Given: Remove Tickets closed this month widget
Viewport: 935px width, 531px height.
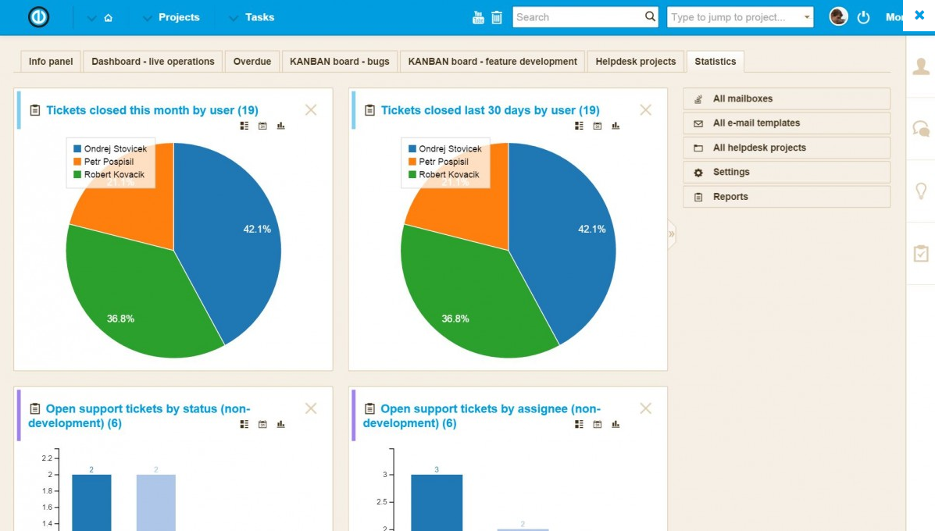Looking at the screenshot, I should [311, 109].
